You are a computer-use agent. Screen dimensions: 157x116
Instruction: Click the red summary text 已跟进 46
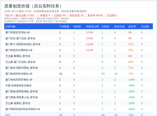[x=60, y=16]
